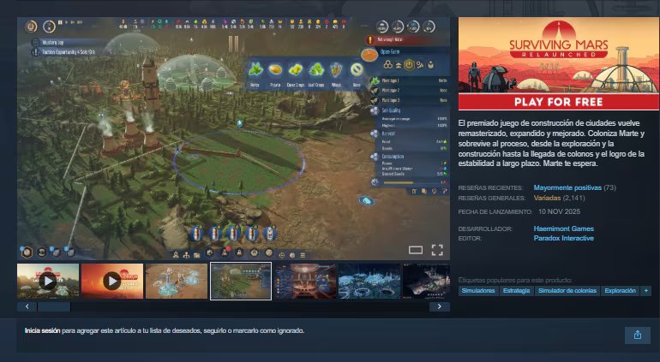Select the dark map thumbnail at strip end
The height and width of the screenshot is (362, 660).
[x=426, y=281]
